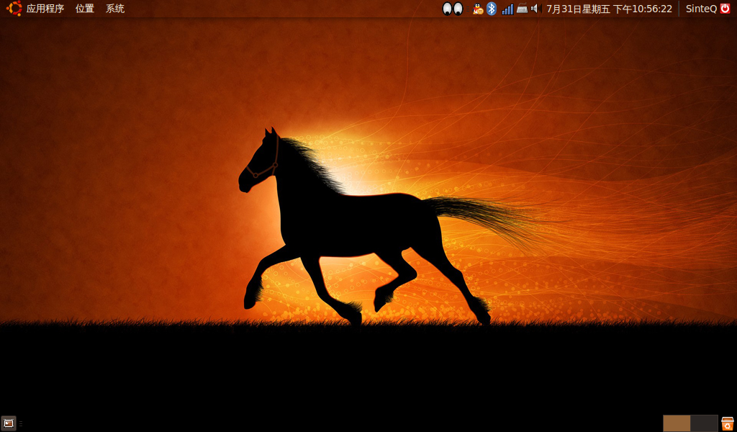Open the 系统 (System) menu
The width and height of the screenshot is (737, 432).
[x=115, y=9]
